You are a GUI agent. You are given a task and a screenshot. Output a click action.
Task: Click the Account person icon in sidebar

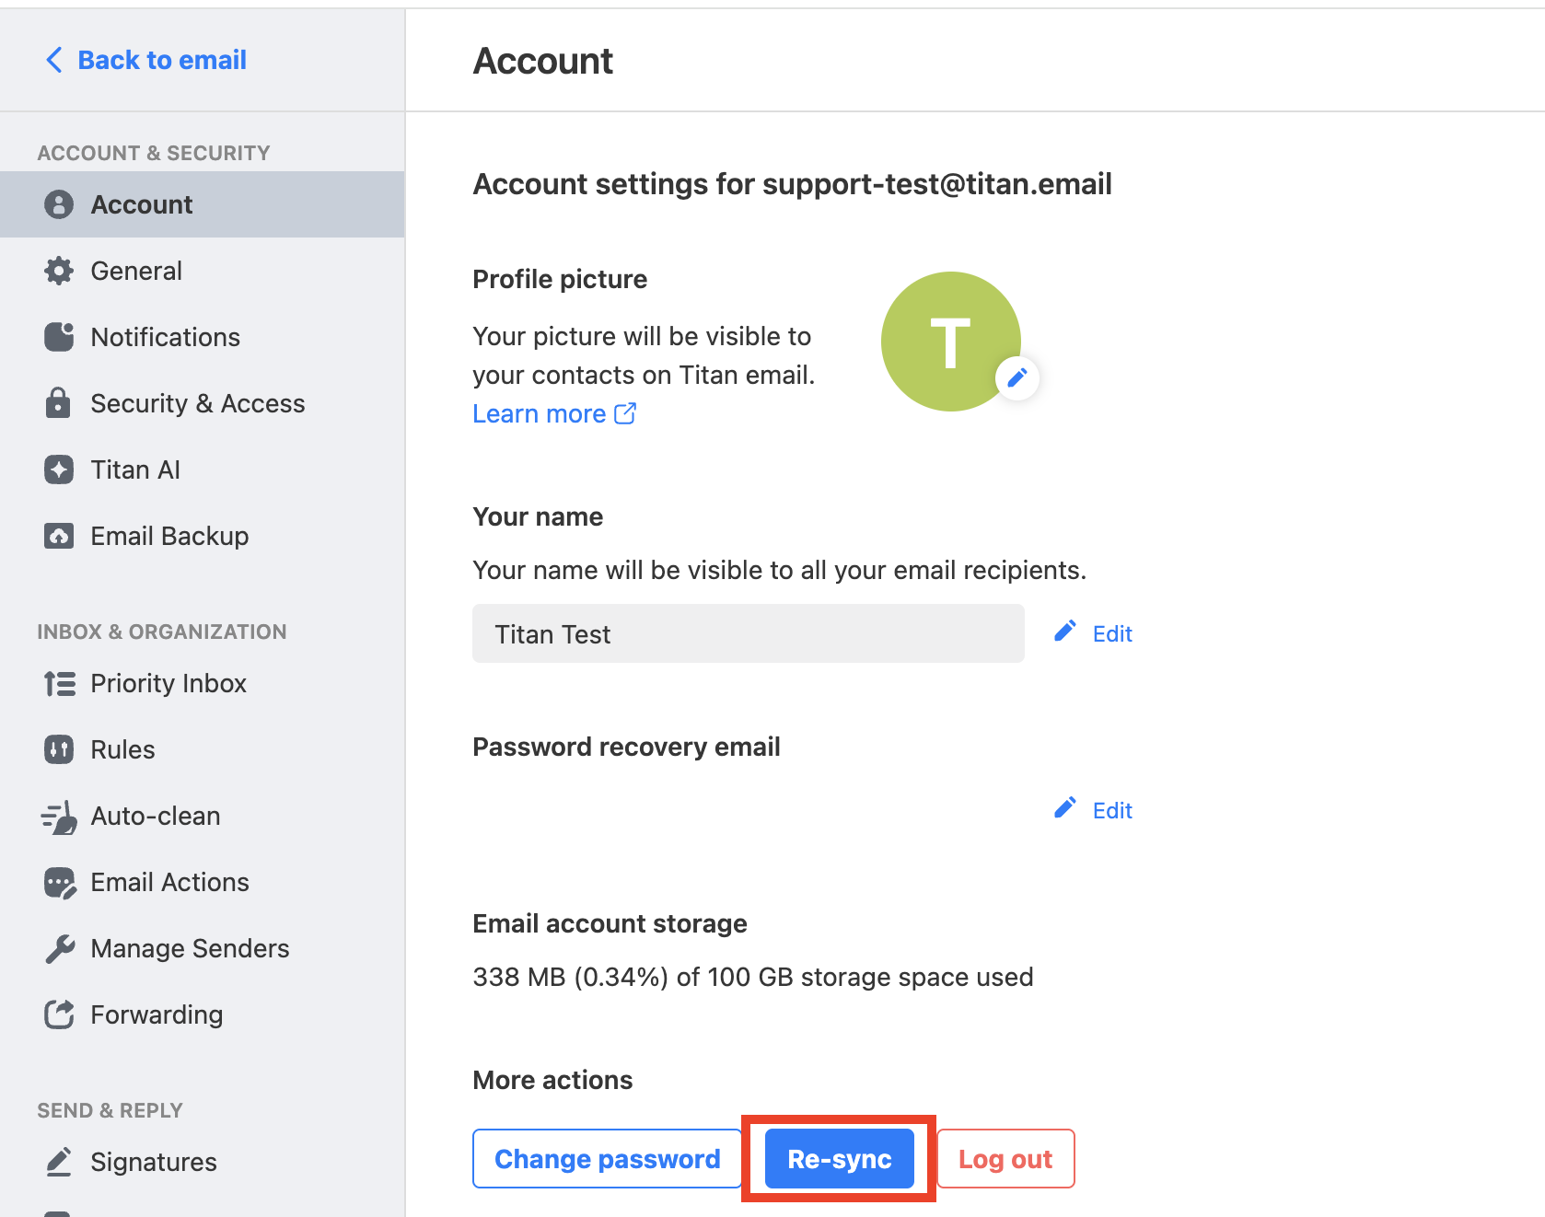(59, 204)
